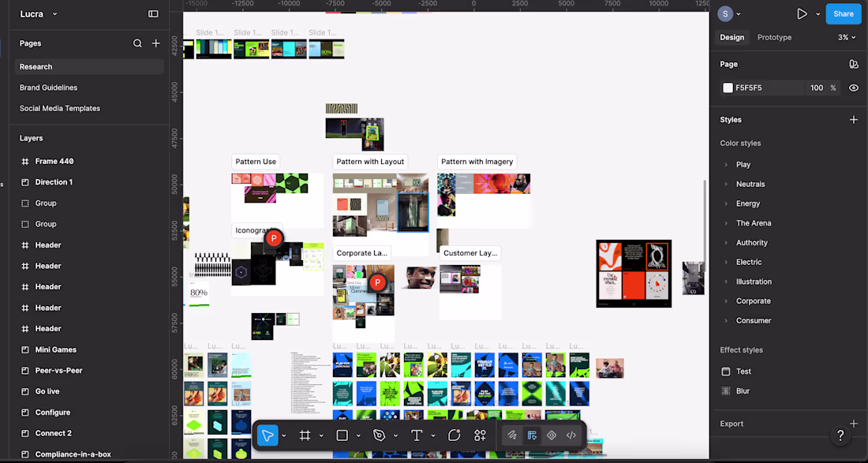
Task: Toggle the sidebar panel icon beside Lucra
Action: (153, 14)
